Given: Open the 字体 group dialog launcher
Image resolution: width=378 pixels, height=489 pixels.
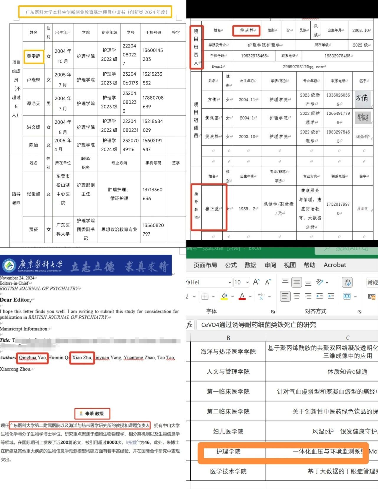Looking at the screenshot, I should coord(273,311).
